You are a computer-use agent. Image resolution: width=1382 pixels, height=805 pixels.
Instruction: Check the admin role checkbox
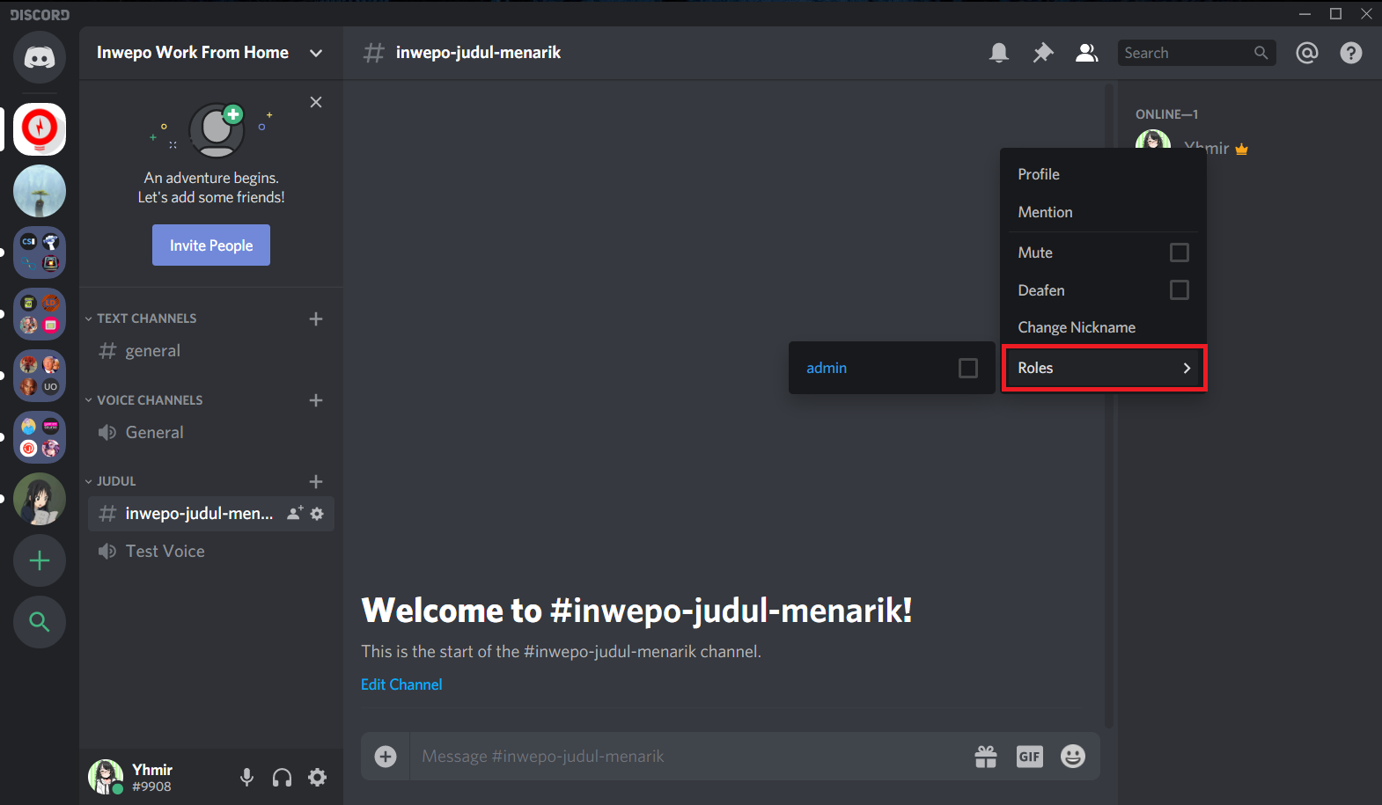point(967,368)
